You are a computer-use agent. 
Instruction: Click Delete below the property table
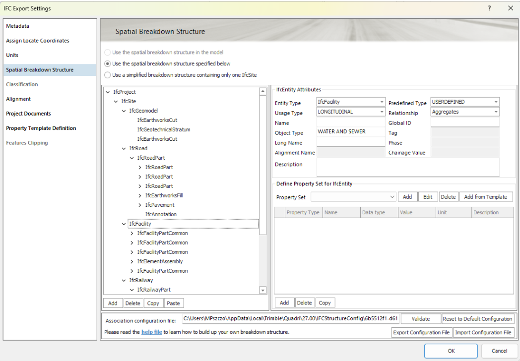(x=305, y=302)
